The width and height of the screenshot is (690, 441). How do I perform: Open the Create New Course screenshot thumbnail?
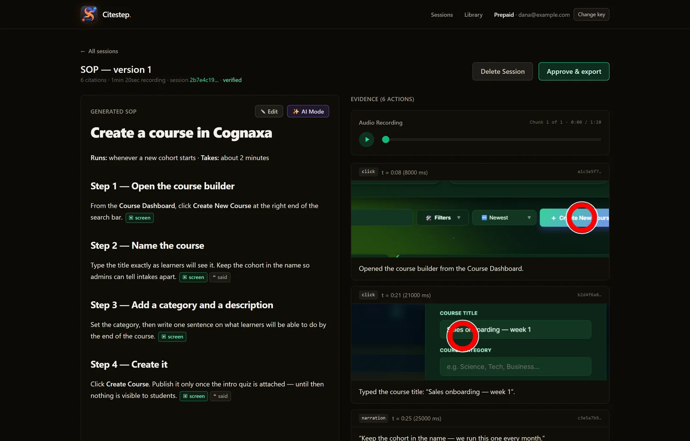(x=480, y=219)
